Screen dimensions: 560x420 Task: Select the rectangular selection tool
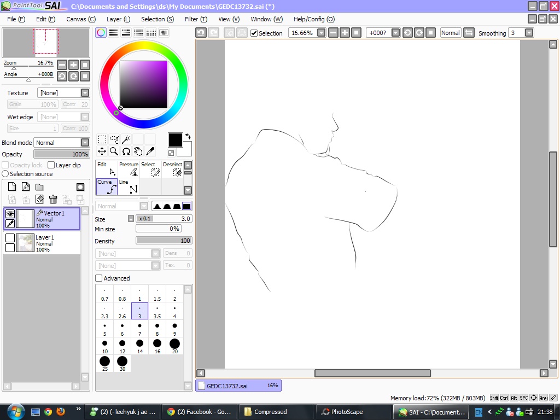[102, 139]
